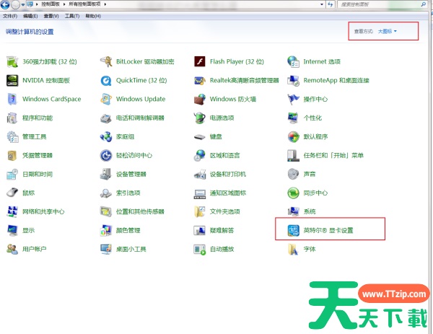Click the Back navigation button

(x=6, y=4)
